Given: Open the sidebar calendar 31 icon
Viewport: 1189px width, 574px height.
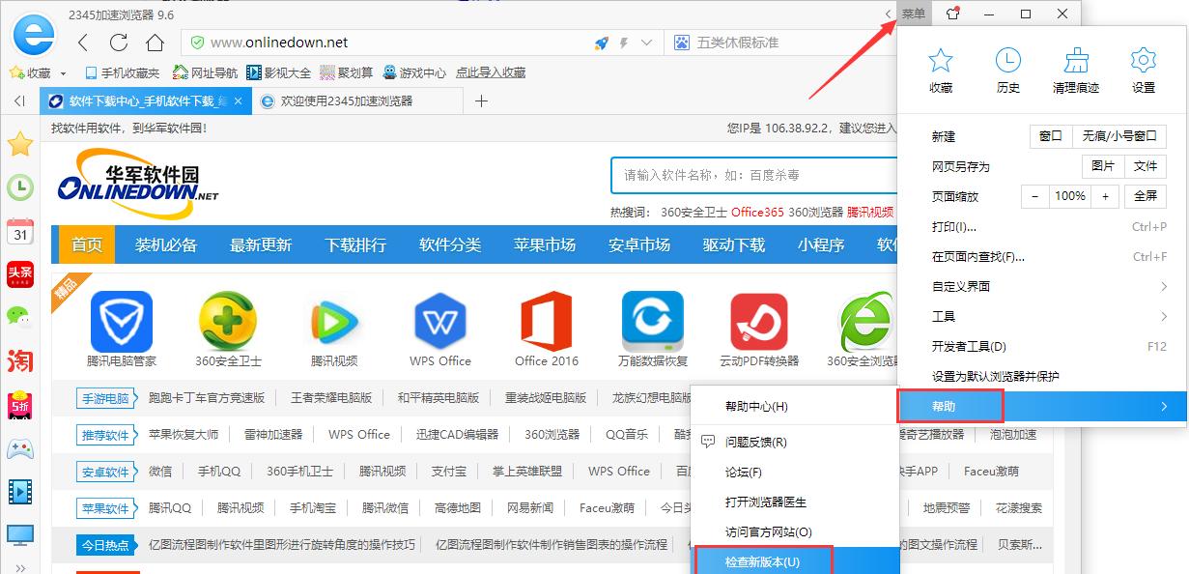Looking at the screenshot, I should pyautogui.click(x=20, y=231).
